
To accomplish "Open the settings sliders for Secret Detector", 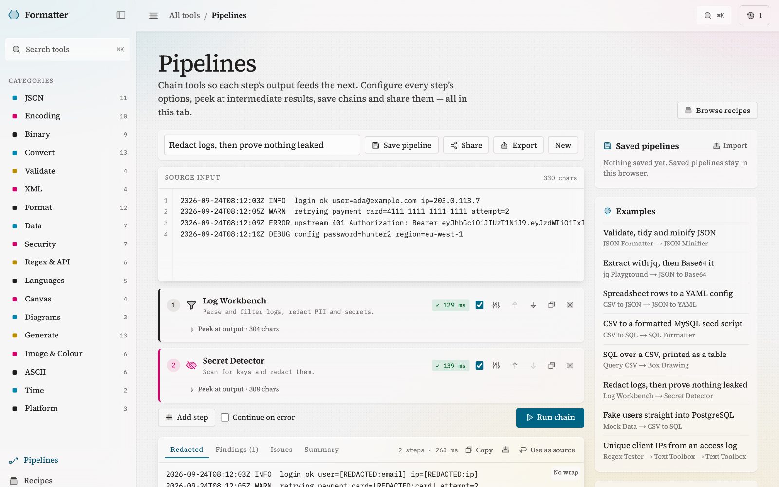I will coord(496,365).
